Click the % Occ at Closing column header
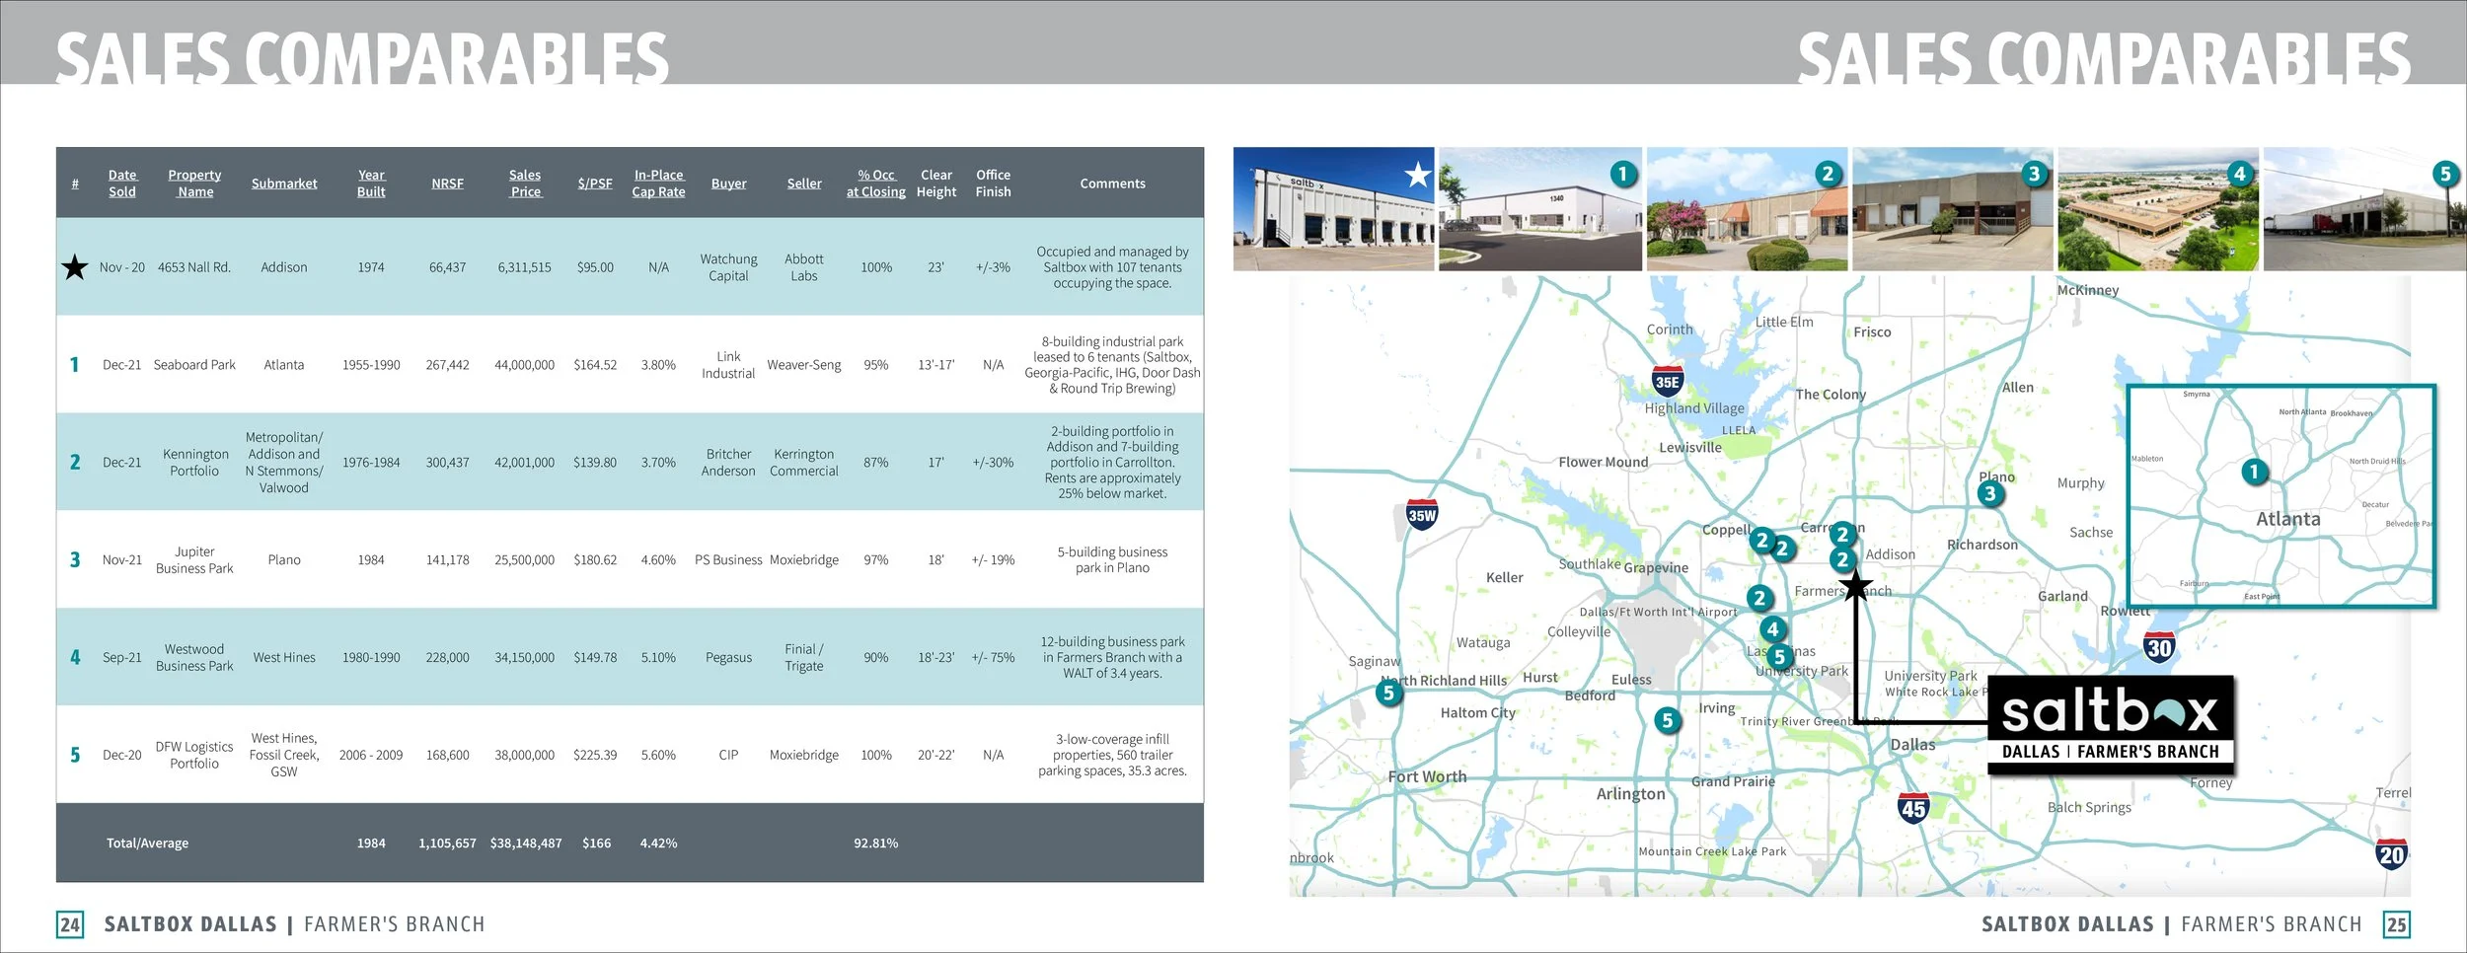The width and height of the screenshot is (2467, 953). coord(876,183)
